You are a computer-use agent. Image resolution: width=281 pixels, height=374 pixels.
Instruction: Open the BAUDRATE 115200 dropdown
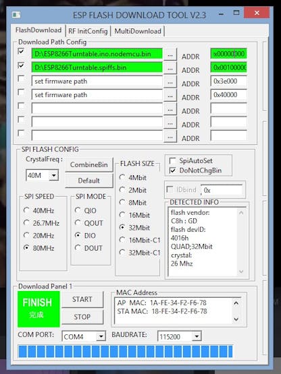[x=197, y=336]
